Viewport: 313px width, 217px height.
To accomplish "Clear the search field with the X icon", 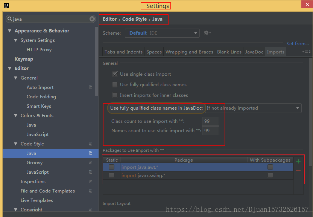I will coord(92,19).
